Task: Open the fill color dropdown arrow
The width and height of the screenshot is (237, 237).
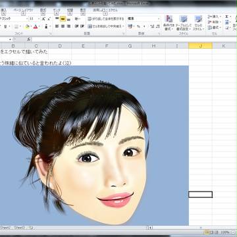Action: click(31, 26)
